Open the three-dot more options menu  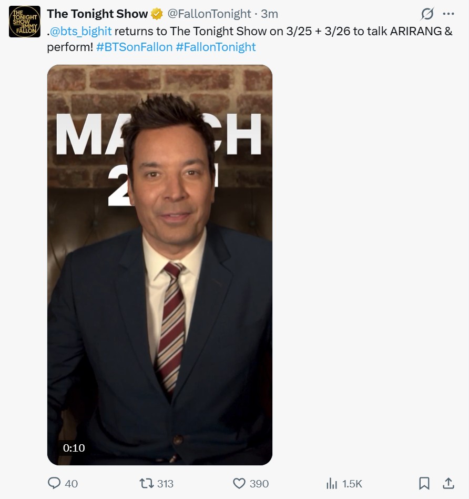(448, 14)
